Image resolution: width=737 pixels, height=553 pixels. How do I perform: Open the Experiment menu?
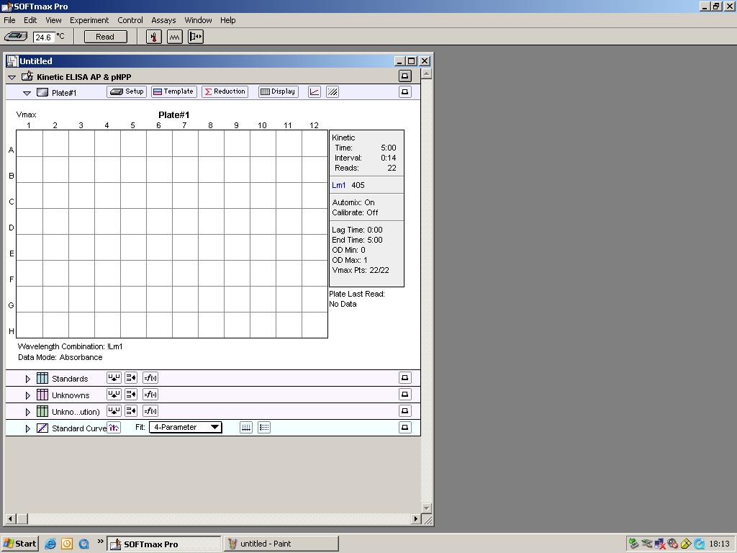pos(89,20)
